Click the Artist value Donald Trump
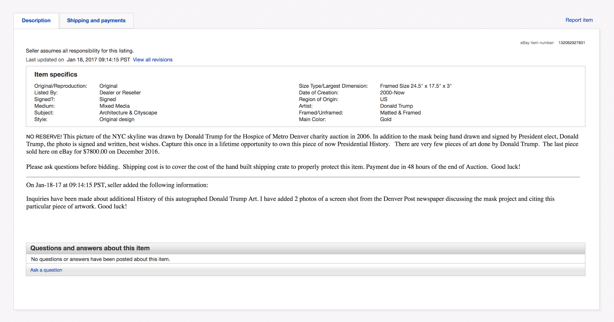 [396, 106]
